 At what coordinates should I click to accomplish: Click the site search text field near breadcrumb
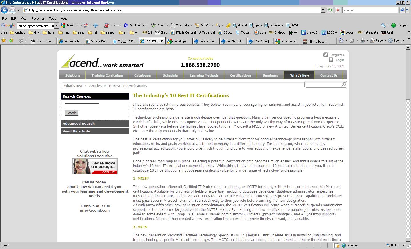click(323, 84)
